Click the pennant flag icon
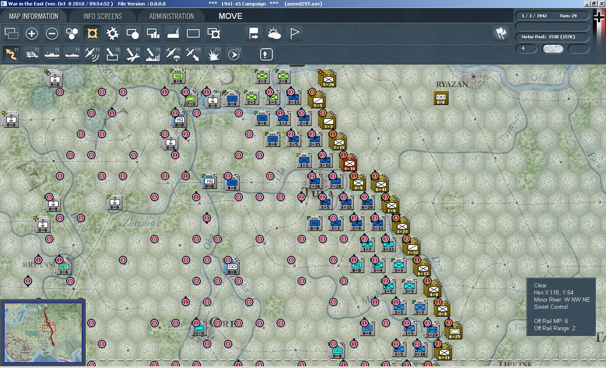This screenshot has height=368, width=606. (x=294, y=33)
